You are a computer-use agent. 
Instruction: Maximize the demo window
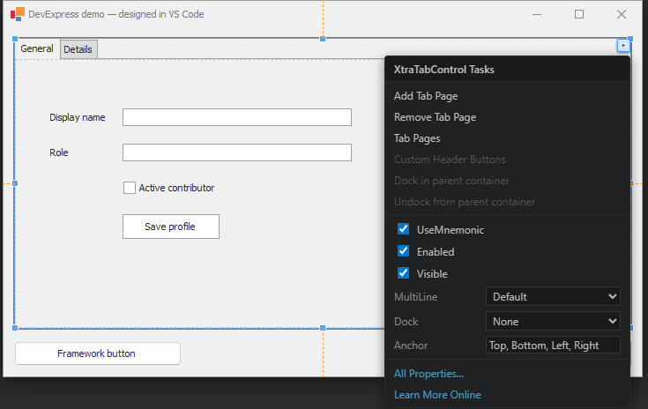coord(579,14)
